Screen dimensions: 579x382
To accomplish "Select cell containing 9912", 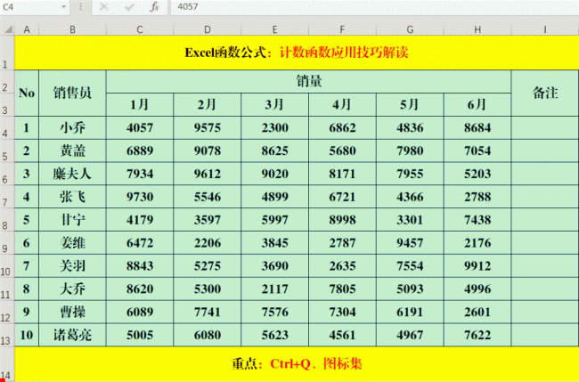I will pos(477,266).
